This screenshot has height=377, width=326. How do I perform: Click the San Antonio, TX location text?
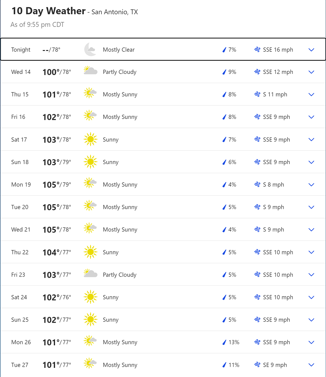115,12
